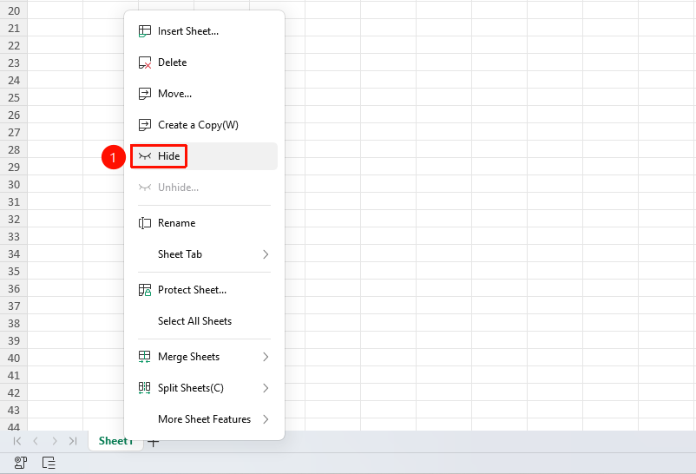Screen dimensions: 696x474
Task: Jump to first sheet navigation arrow
Action: [16, 441]
